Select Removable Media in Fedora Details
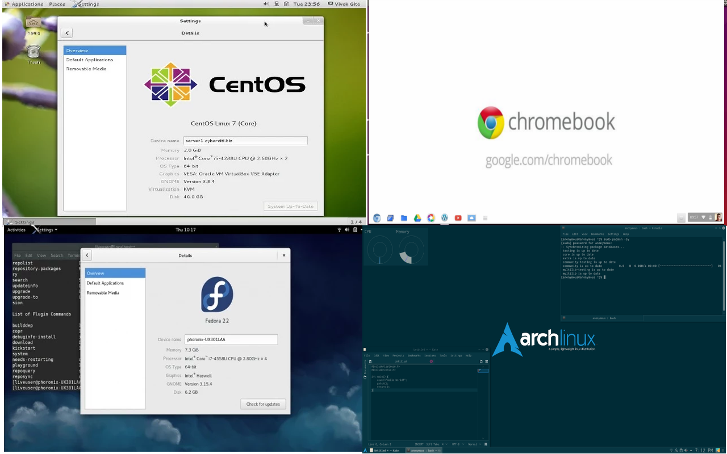The height and width of the screenshot is (454, 727). coord(115,293)
